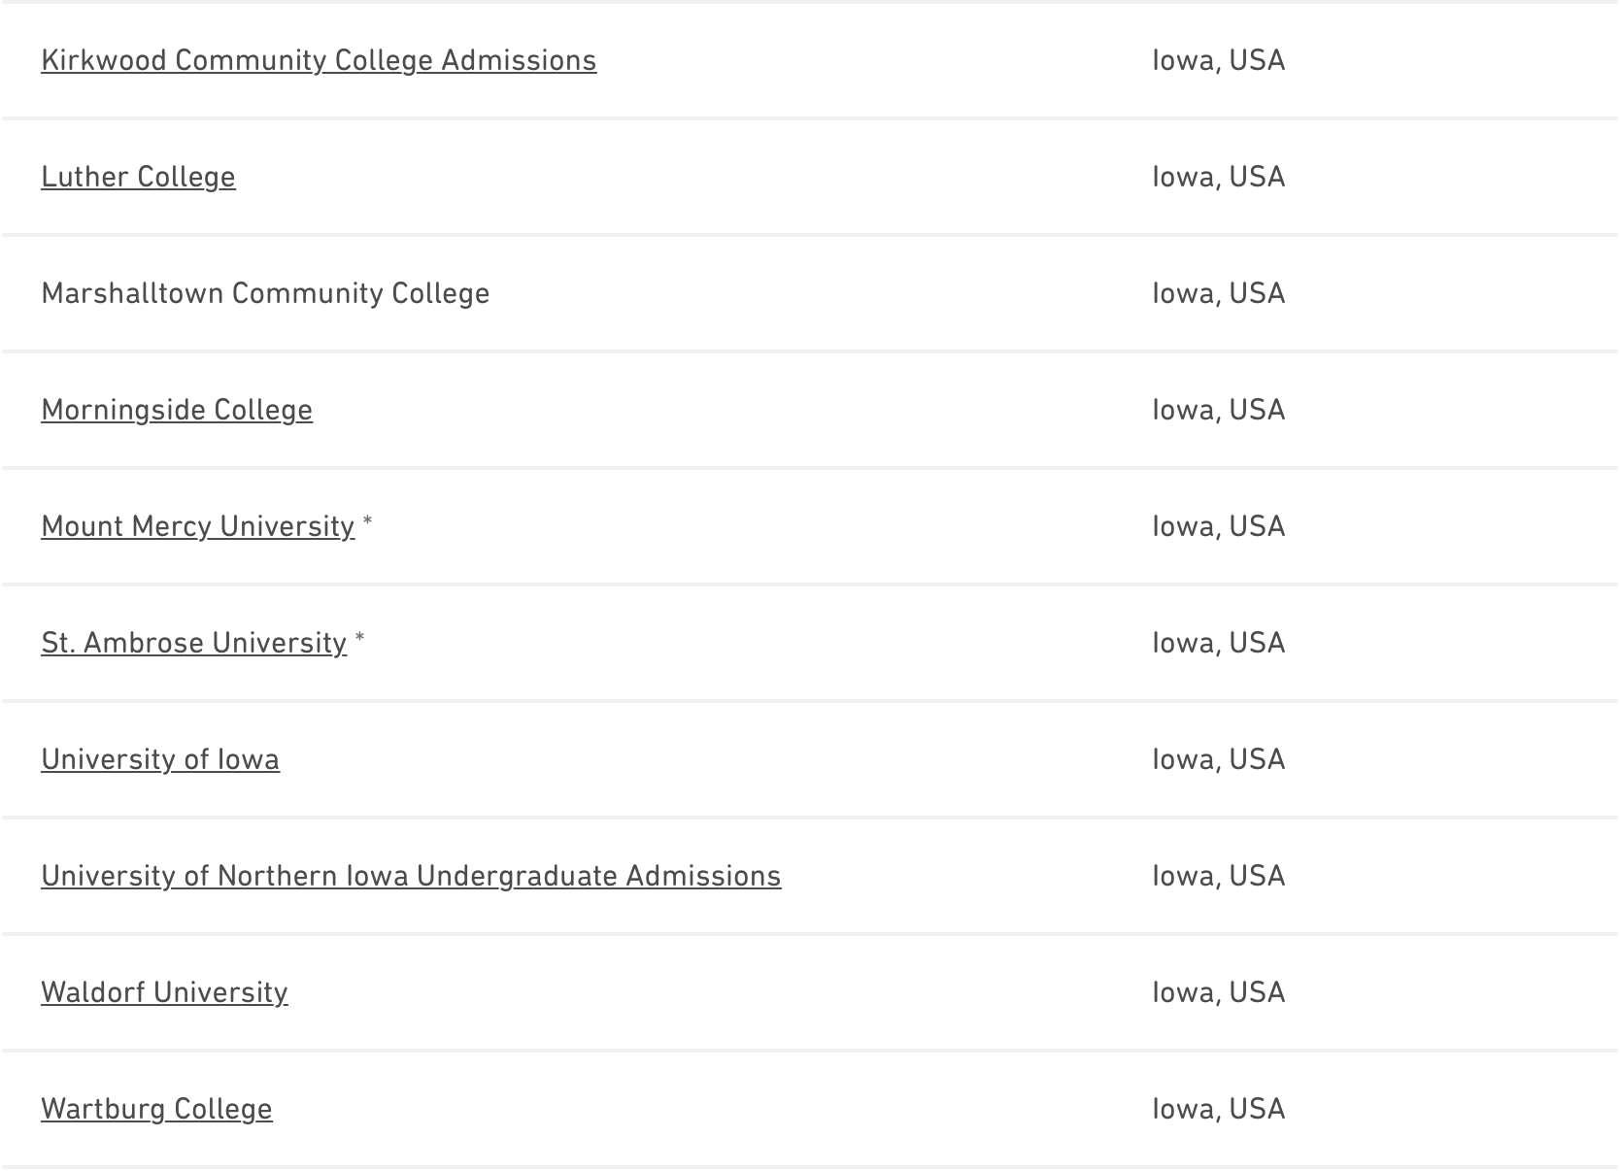
Task: Visit the Mount Mercy University link
Action: coord(197,526)
